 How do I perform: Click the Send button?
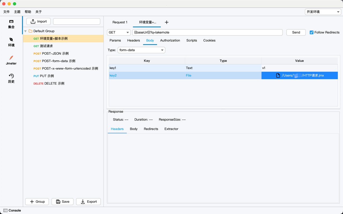tap(296, 32)
